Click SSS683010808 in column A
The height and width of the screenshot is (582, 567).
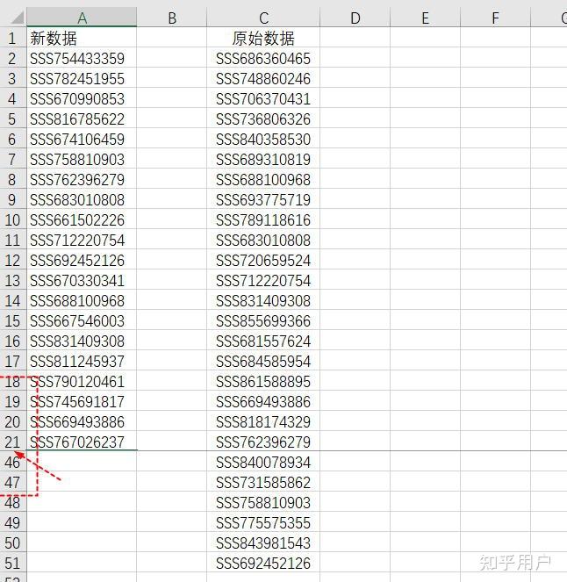pos(82,199)
